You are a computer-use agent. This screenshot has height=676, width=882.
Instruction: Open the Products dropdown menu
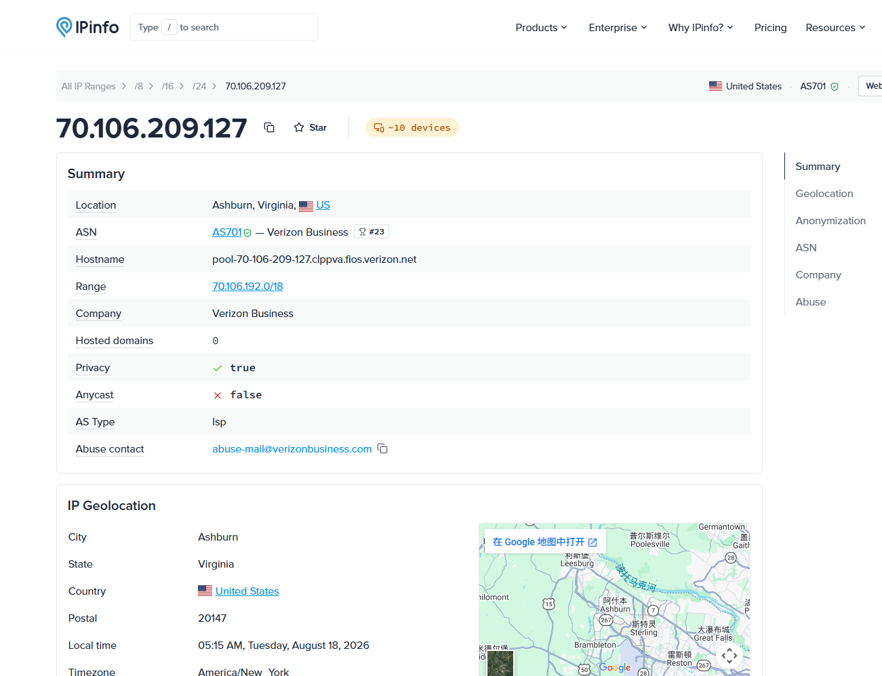click(x=541, y=27)
